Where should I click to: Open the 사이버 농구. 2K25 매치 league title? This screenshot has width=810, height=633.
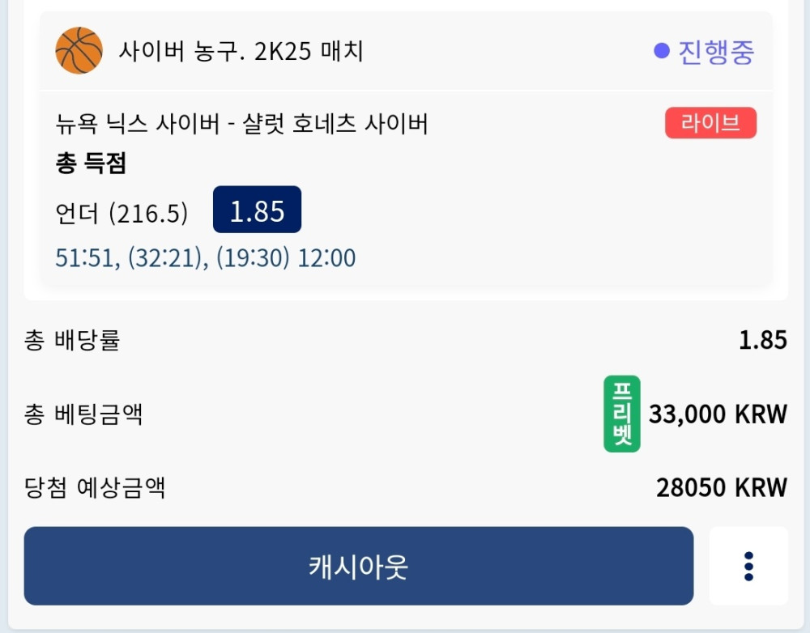[241, 53]
